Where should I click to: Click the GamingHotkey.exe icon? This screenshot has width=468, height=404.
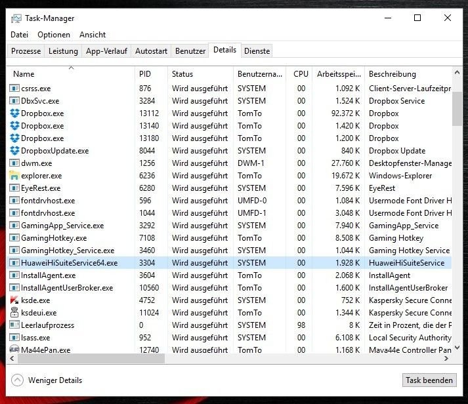pos(14,238)
